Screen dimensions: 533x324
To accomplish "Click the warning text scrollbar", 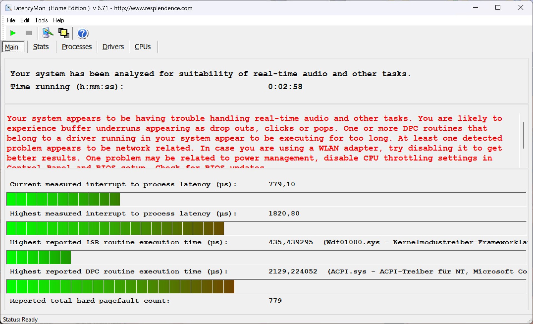I will (523, 135).
